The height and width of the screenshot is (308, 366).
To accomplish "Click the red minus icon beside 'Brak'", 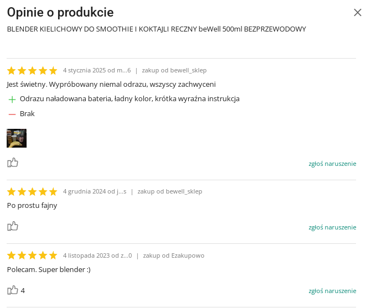I will [x=12, y=114].
